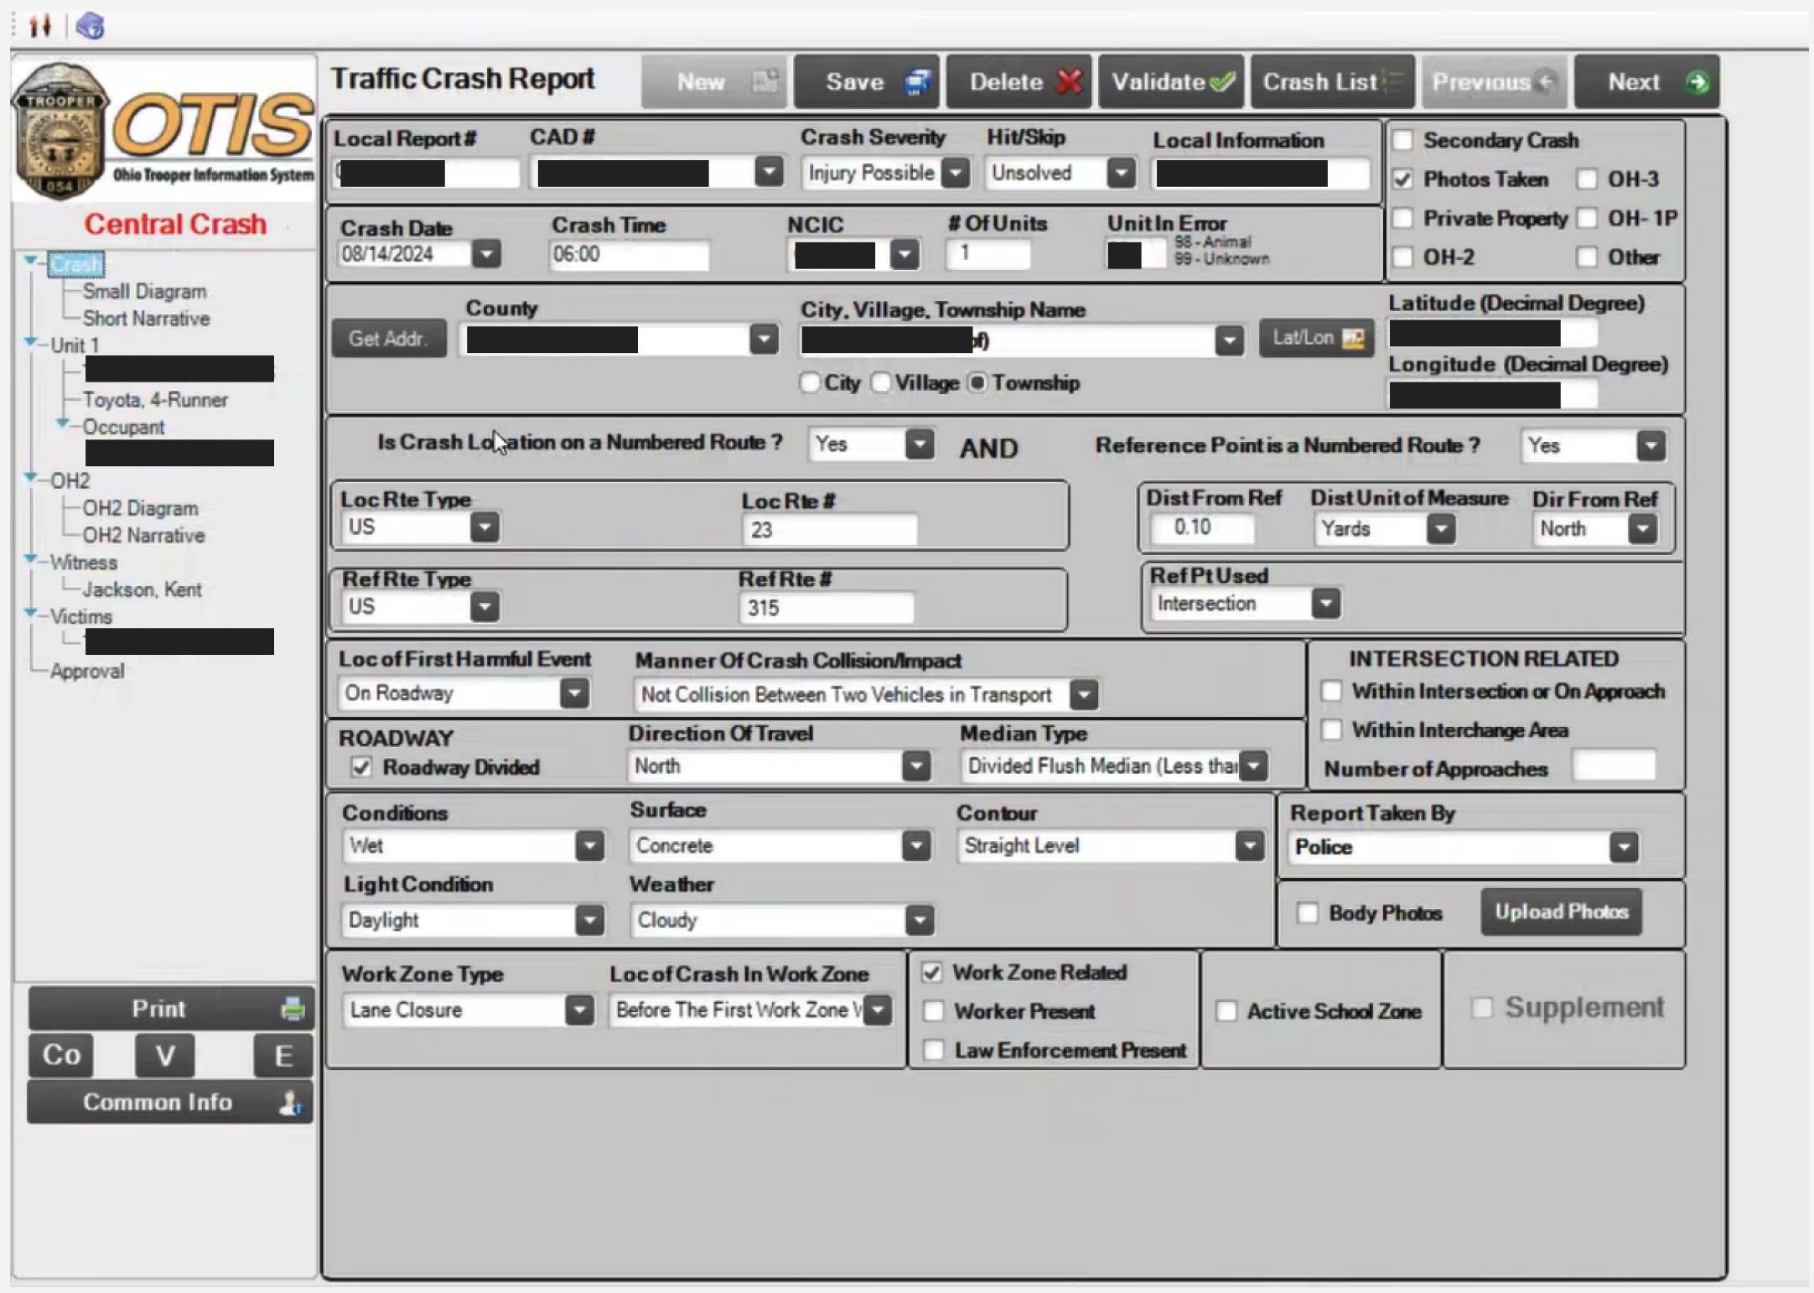The height and width of the screenshot is (1293, 1814).
Task: Expand the Weather dropdown showing Cloudy
Action: (919, 921)
